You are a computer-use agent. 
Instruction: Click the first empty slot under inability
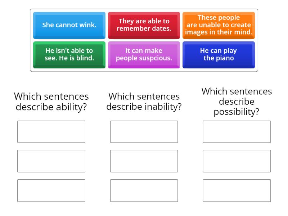pos(144,131)
